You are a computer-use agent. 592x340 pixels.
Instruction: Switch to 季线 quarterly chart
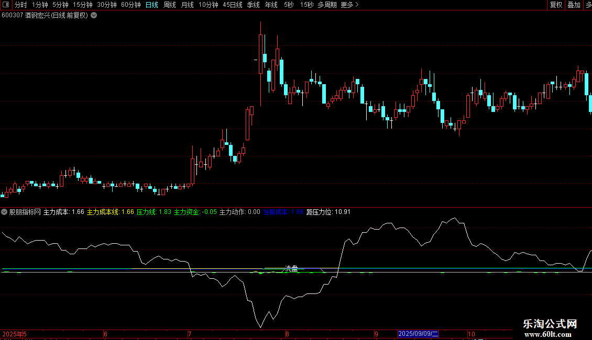pyautogui.click(x=254, y=5)
